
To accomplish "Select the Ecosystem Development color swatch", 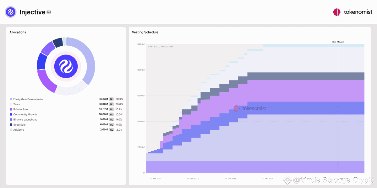I will point(11,99).
